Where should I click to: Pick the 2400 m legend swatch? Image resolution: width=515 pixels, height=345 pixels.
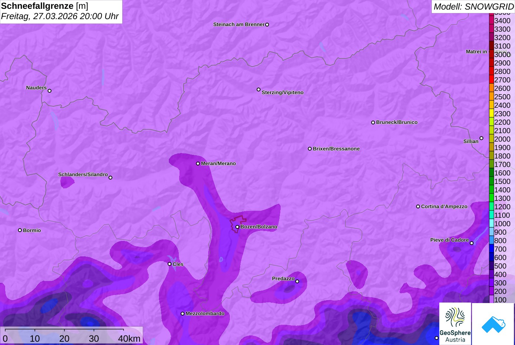tap(491, 105)
